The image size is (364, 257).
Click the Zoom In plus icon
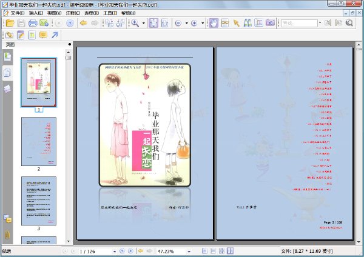(x=194, y=23)
